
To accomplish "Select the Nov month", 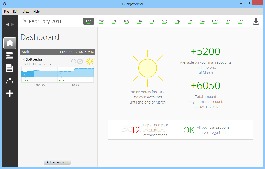I will click(202, 21).
